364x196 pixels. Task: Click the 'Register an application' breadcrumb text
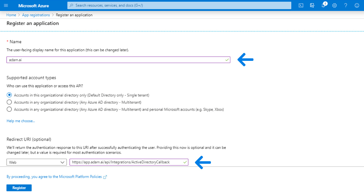pos(74,15)
